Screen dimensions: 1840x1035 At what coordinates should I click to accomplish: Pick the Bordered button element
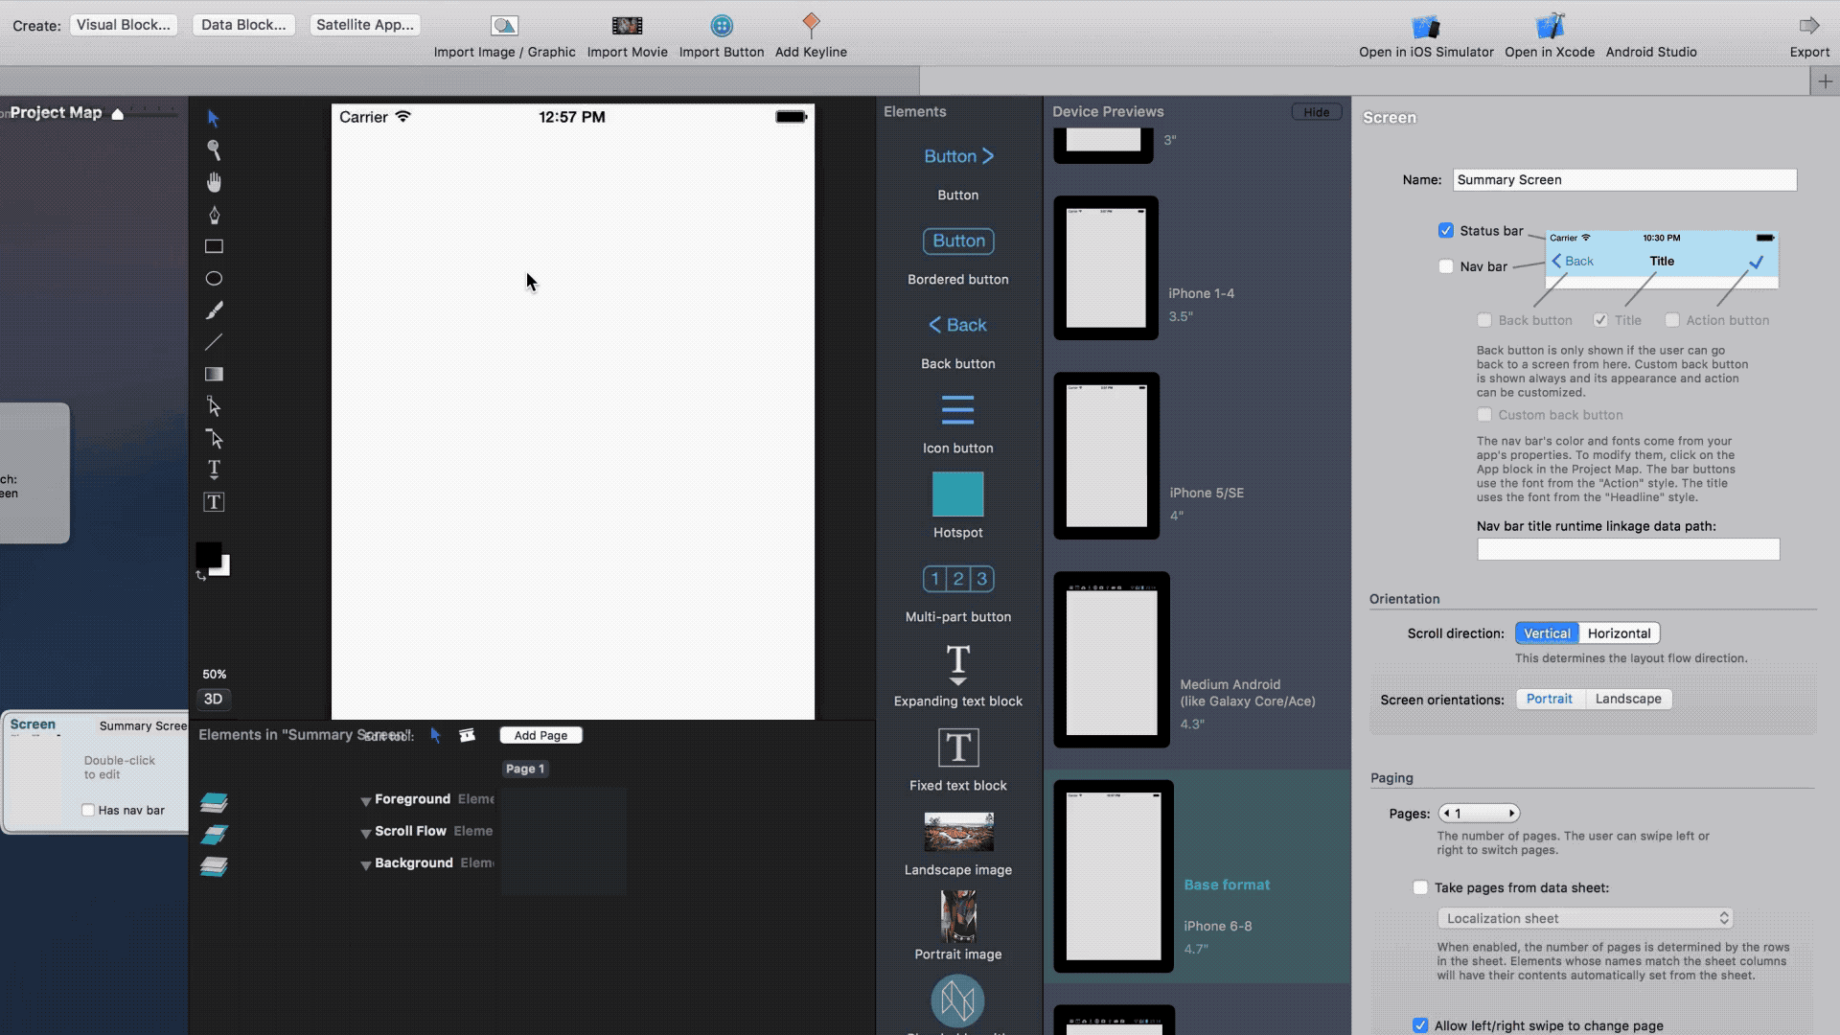coord(958,241)
